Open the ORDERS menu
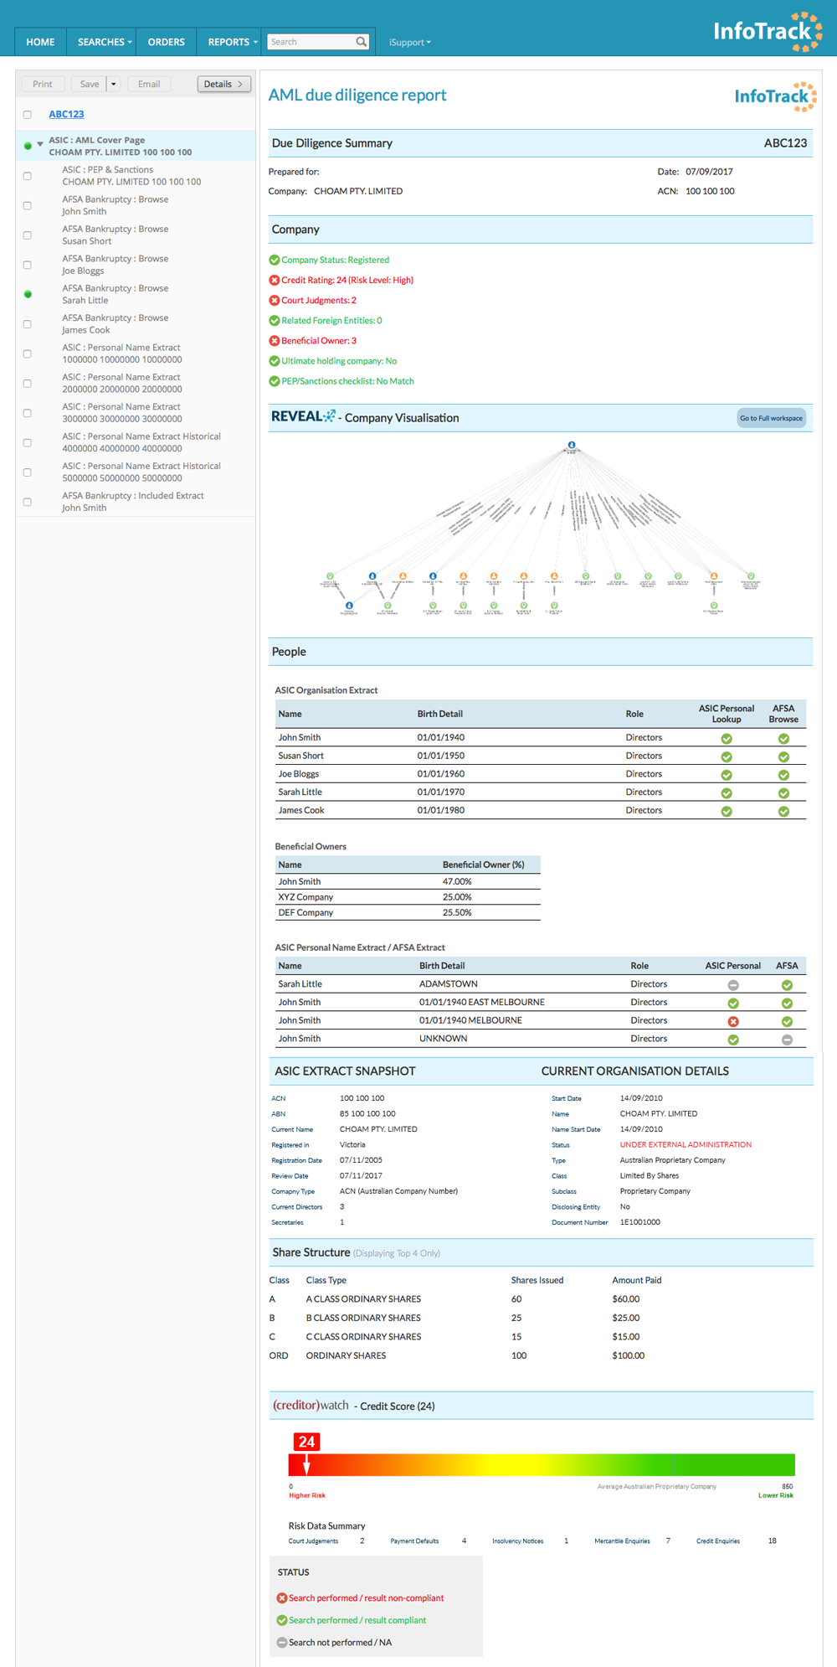The height and width of the screenshot is (1667, 837). tap(167, 42)
